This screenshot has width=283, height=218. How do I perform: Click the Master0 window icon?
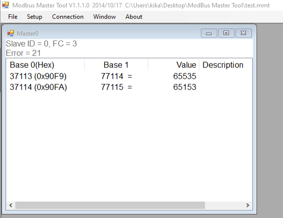click(11, 33)
